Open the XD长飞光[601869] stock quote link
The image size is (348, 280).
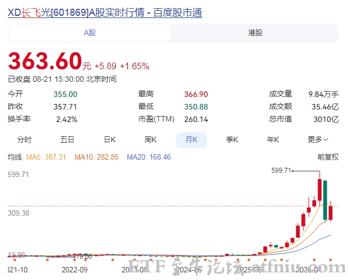pos(105,13)
